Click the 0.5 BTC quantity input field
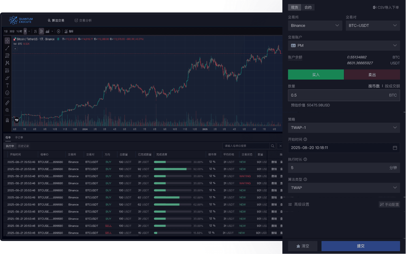This screenshot has width=406, height=254. [337, 95]
